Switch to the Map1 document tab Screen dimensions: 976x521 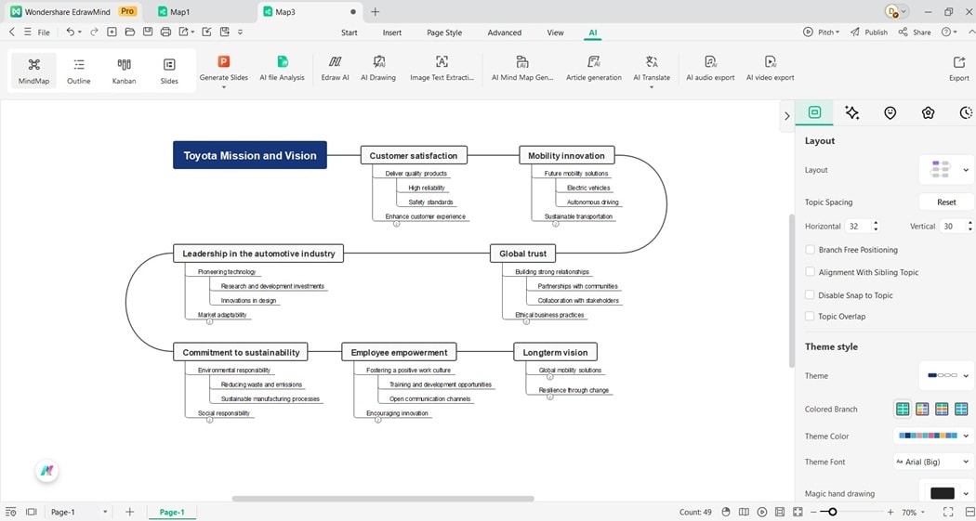pos(180,12)
